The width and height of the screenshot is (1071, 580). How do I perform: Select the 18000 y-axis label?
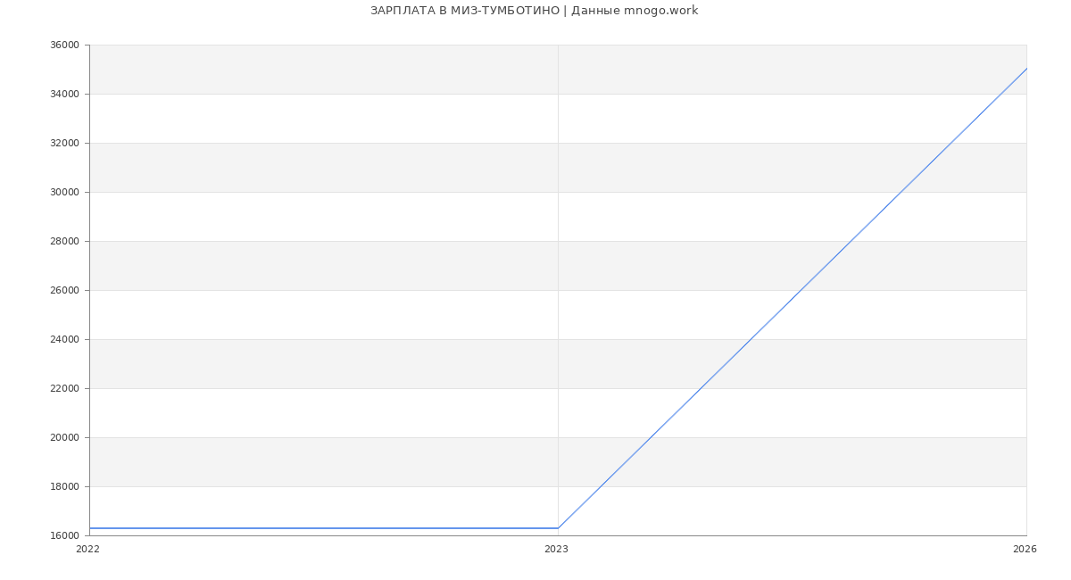click(64, 487)
